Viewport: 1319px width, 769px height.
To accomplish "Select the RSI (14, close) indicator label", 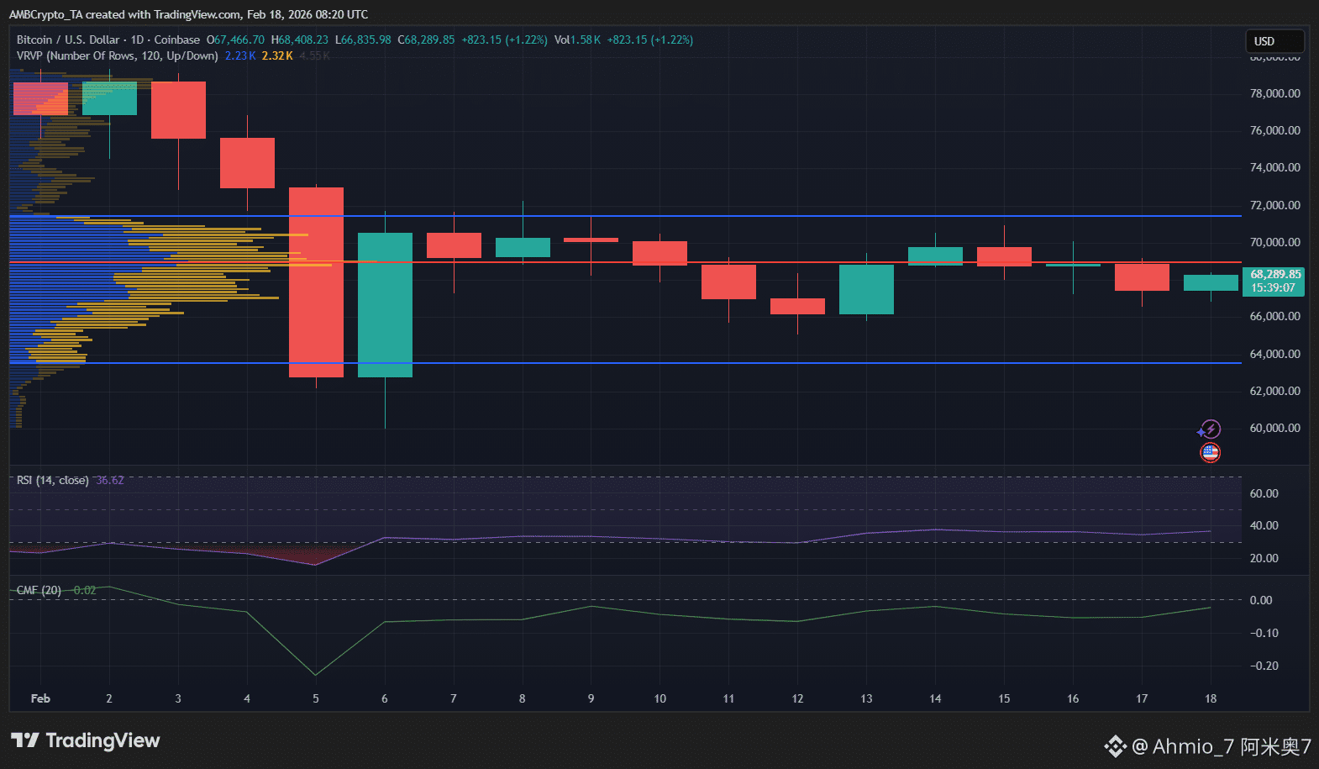I will [52, 480].
